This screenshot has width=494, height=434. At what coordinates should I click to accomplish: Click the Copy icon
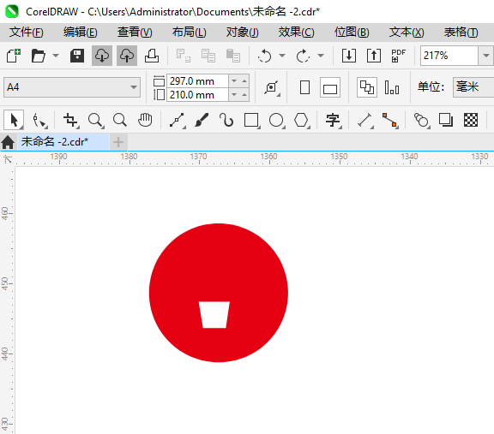(x=208, y=56)
